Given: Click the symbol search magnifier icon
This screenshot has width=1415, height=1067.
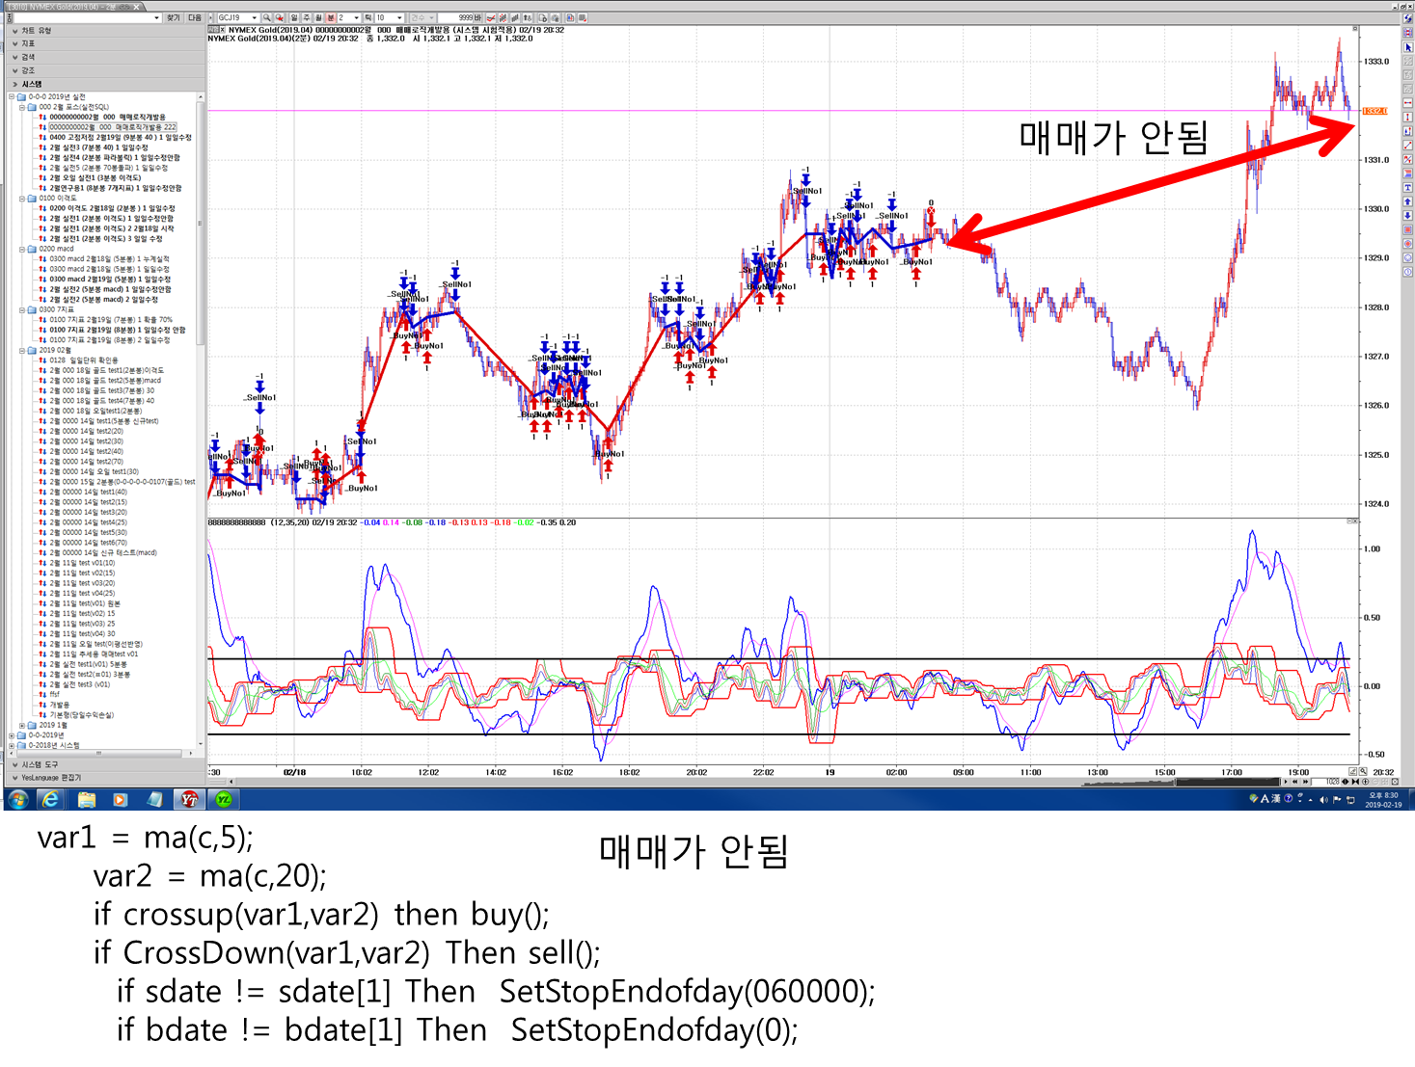Looking at the screenshot, I should click(x=267, y=17).
